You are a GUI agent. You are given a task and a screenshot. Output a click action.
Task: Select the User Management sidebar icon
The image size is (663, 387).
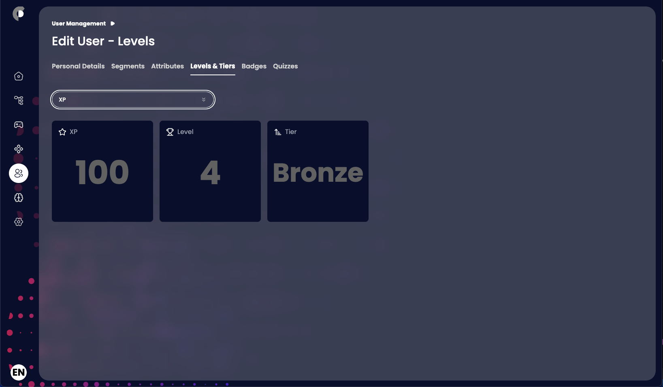tap(19, 173)
